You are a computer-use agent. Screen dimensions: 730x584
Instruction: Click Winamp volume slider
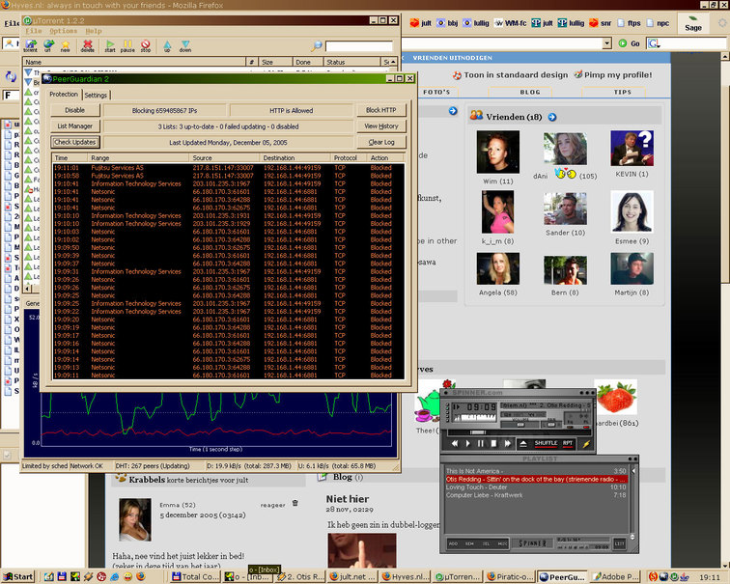[521, 424]
